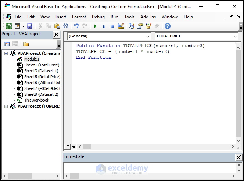Open the Debug menu

point(98,17)
